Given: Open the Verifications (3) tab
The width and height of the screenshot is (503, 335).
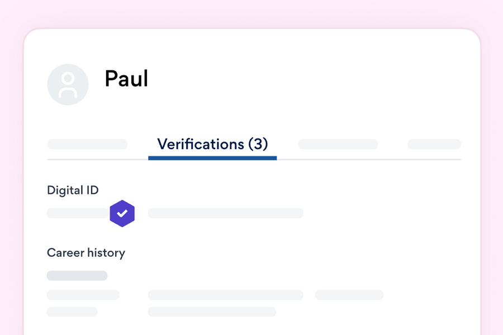Looking at the screenshot, I should pos(212,144).
